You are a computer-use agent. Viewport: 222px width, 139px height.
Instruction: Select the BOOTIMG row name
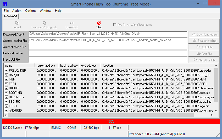(15, 93)
